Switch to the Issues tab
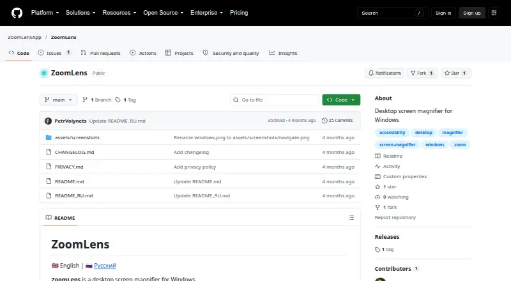The width and height of the screenshot is (511, 281). (x=54, y=53)
